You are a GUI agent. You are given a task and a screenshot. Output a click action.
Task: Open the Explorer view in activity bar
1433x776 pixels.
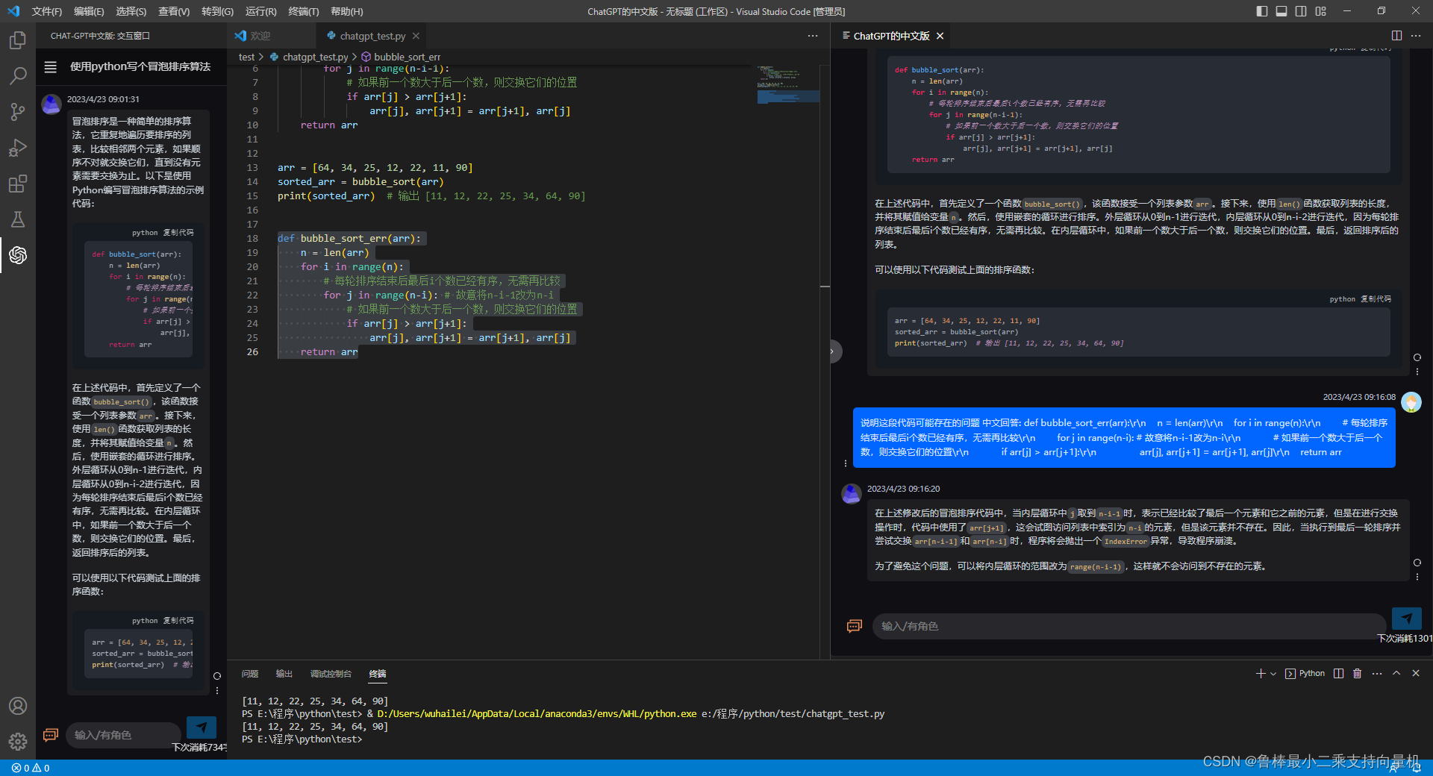click(18, 40)
